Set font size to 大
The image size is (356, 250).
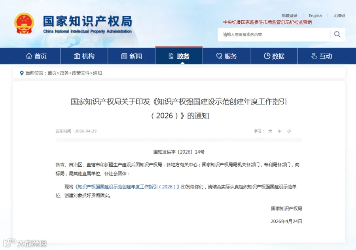pyautogui.click(x=270, y=131)
